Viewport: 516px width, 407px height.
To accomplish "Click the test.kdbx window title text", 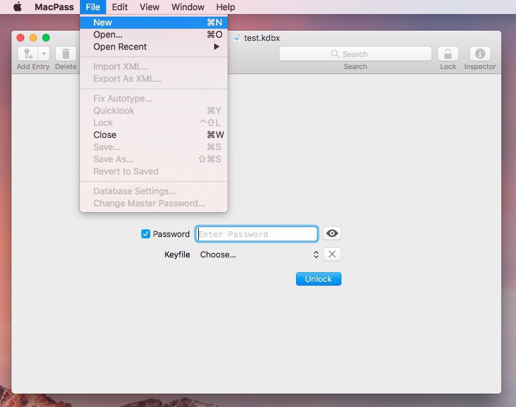I will click(262, 38).
